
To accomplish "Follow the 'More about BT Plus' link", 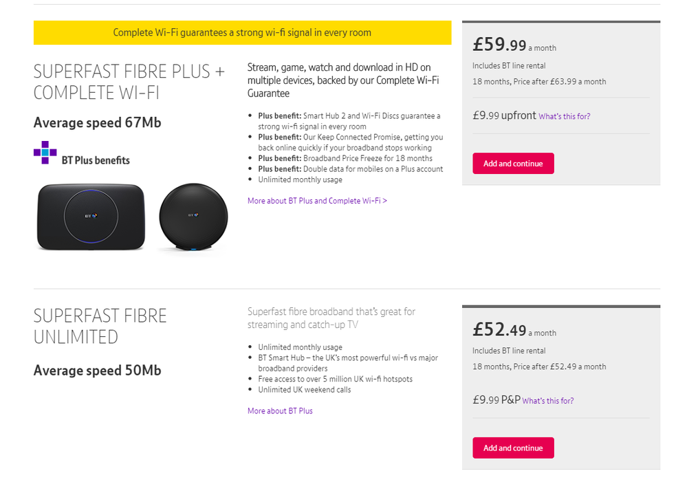I will pyautogui.click(x=280, y=410).
